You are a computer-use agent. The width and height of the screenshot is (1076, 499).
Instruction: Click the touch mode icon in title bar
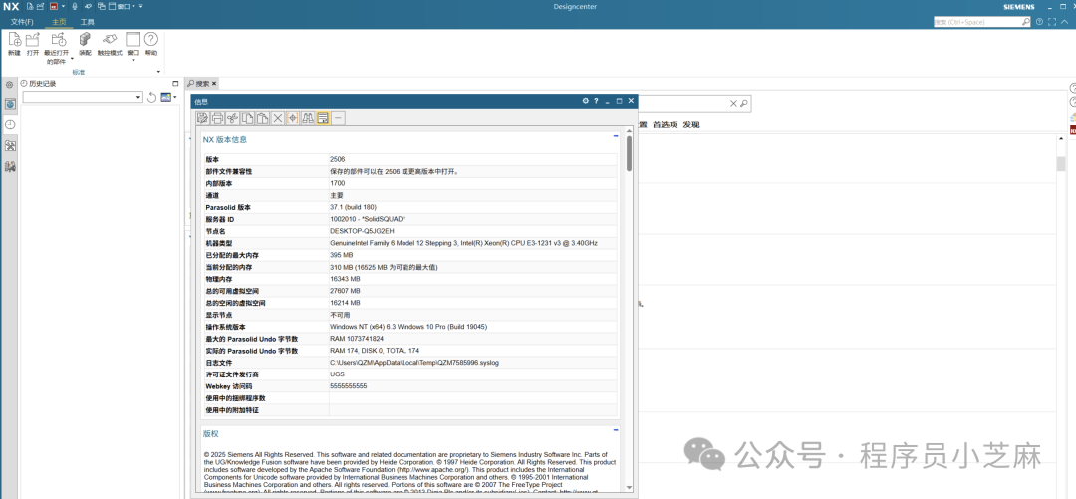tap(88, 6)
